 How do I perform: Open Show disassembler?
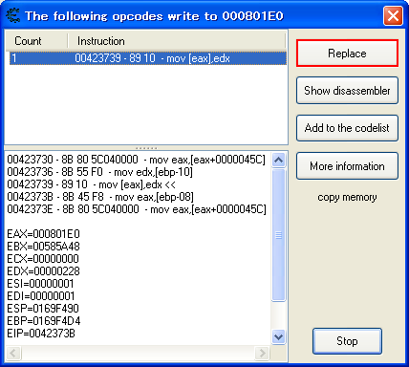(347, 91)
